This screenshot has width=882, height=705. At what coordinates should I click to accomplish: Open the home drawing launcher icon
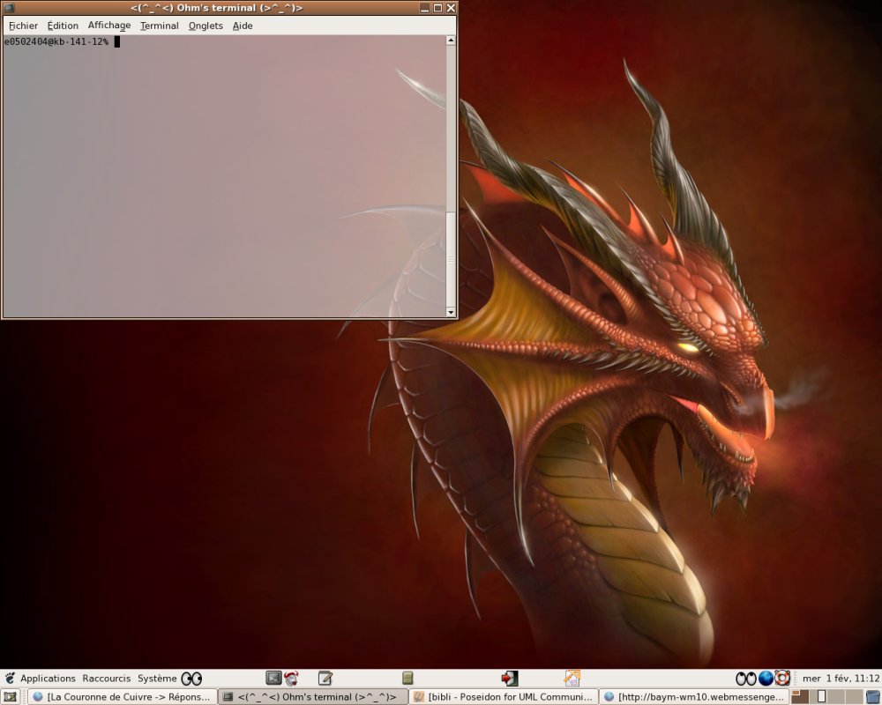click(572, 679)
